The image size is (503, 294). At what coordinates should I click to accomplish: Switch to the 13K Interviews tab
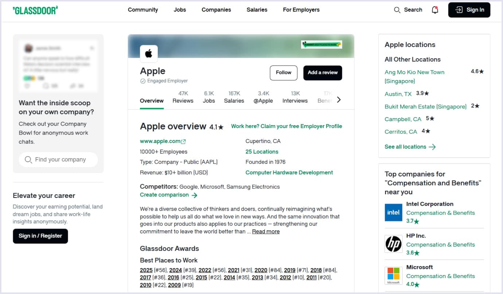(295, 97)
